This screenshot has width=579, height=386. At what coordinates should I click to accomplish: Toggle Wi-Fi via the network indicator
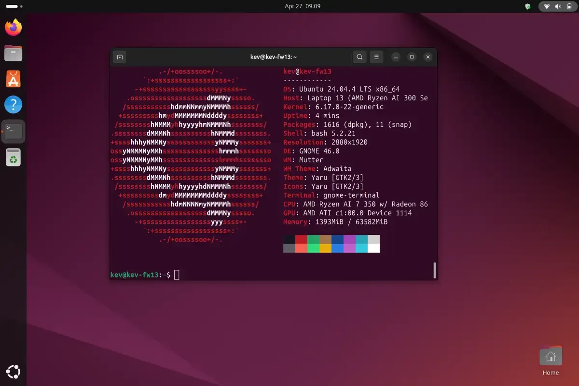tap(548, 6)
